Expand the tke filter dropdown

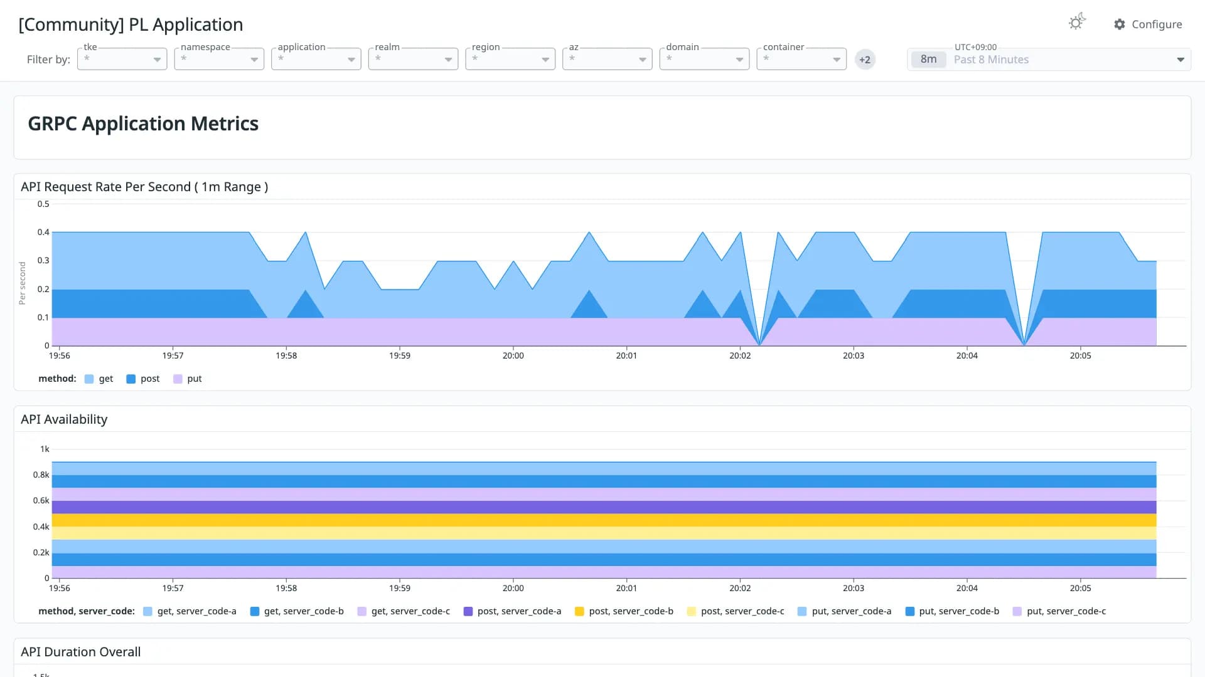pos(122,59)
